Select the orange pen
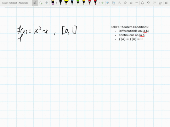 point(84,2)
